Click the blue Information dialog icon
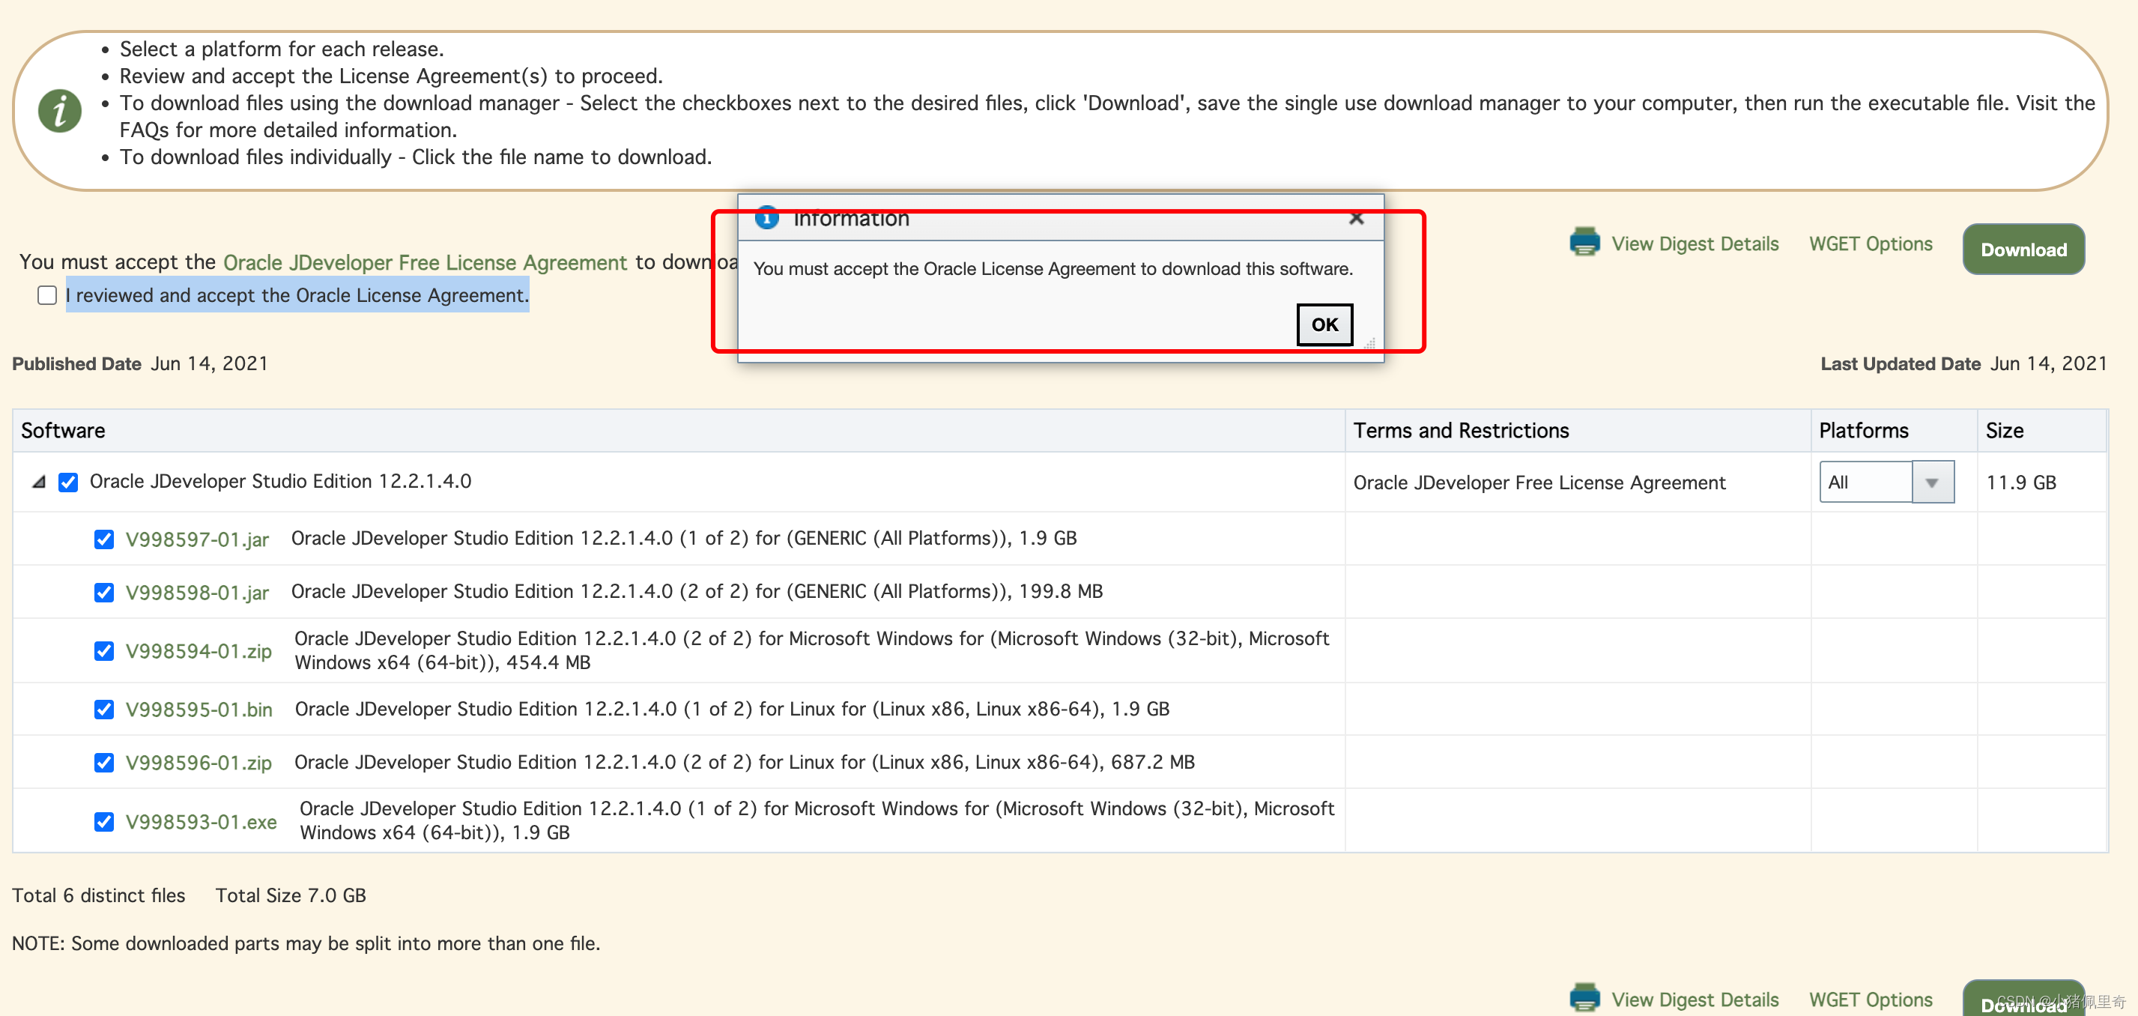 click(x=766, y=218)
